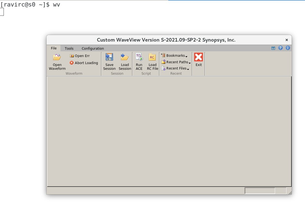Close the Custom WaveView window
Screen dimensions: 305x202
(286, 40)
